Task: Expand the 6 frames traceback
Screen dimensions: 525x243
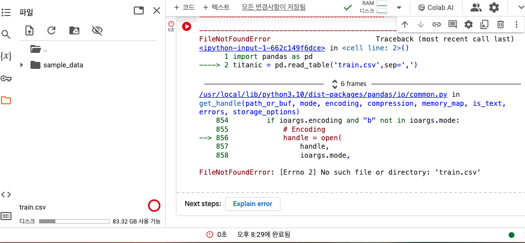Action: pyautogui.click(x=349, y=84)
